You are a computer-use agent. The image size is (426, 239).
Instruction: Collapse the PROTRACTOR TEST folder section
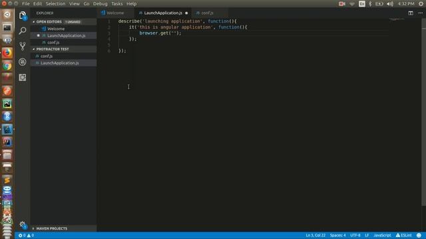click(x=53, y=49)
